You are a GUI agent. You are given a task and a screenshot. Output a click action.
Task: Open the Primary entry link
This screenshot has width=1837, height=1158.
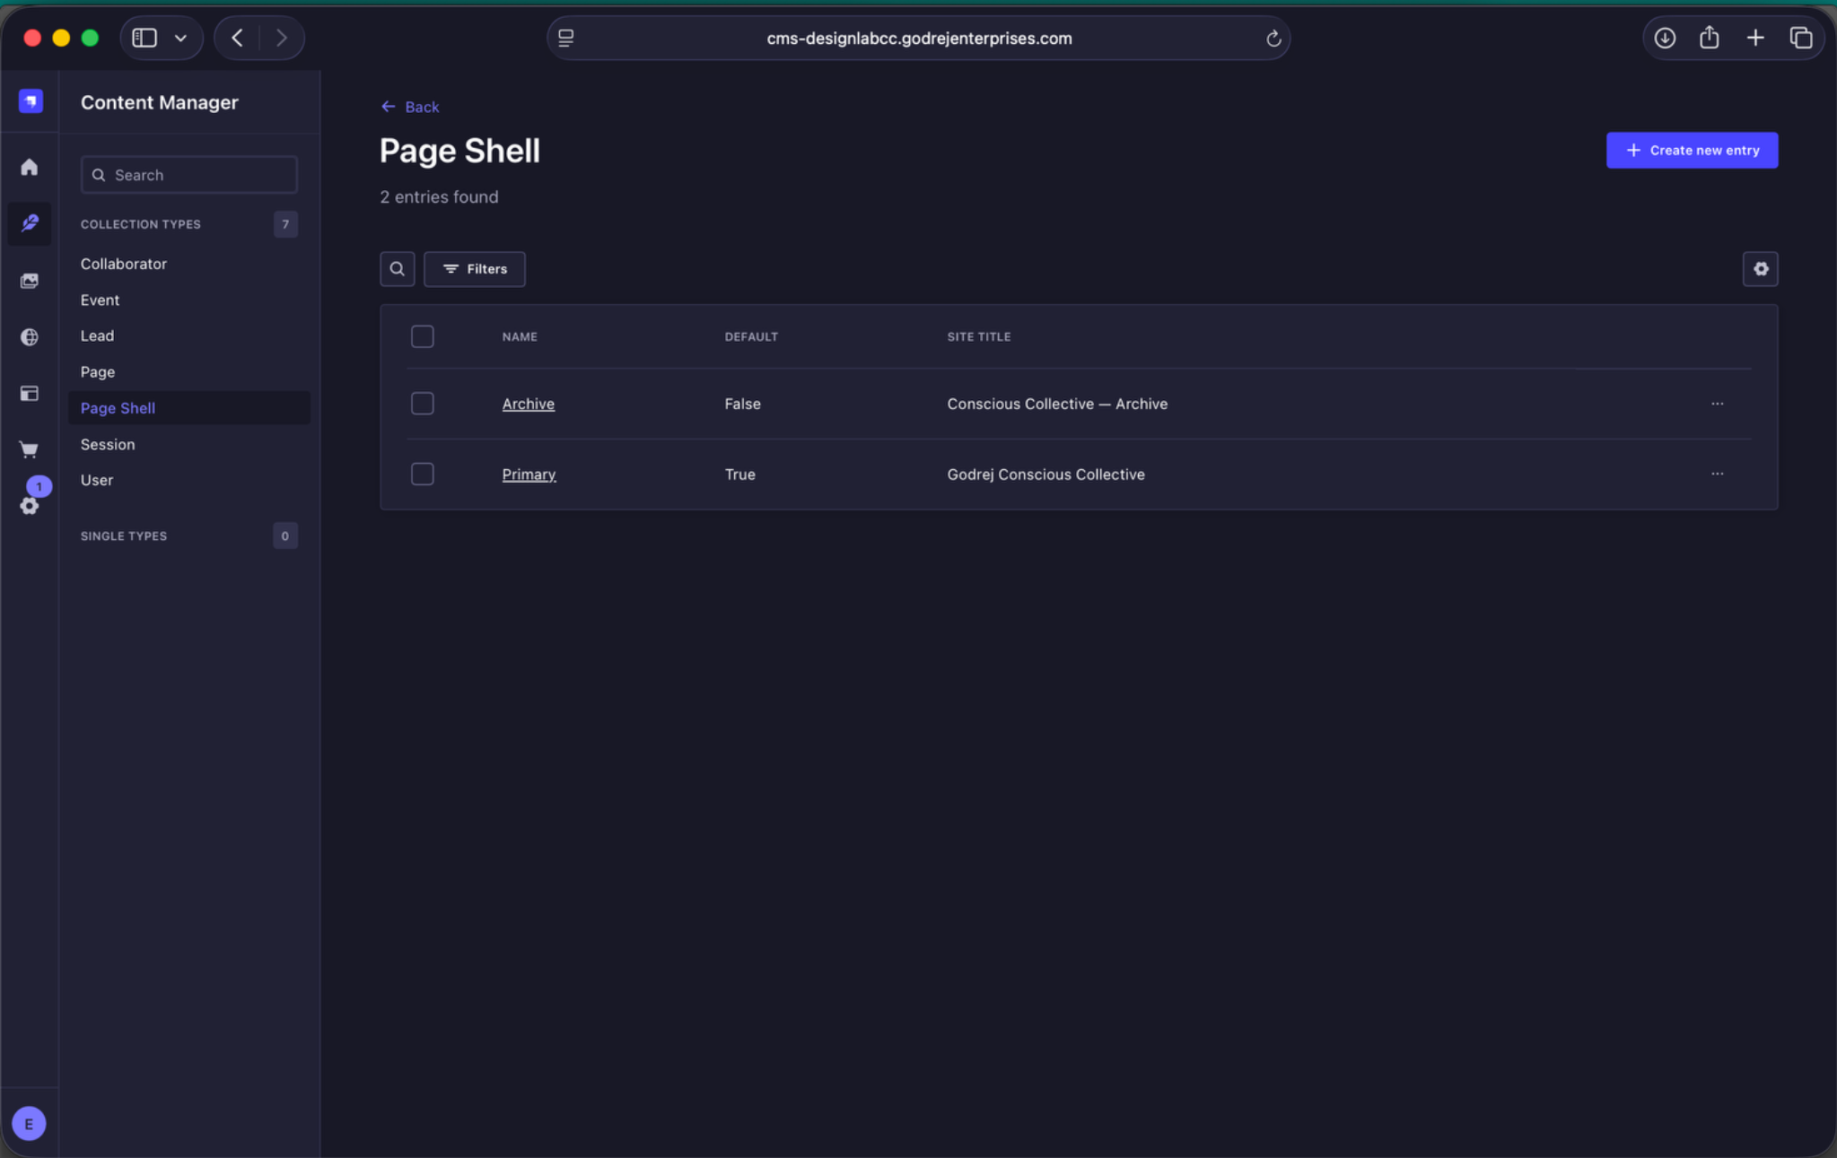coord(529,474)
